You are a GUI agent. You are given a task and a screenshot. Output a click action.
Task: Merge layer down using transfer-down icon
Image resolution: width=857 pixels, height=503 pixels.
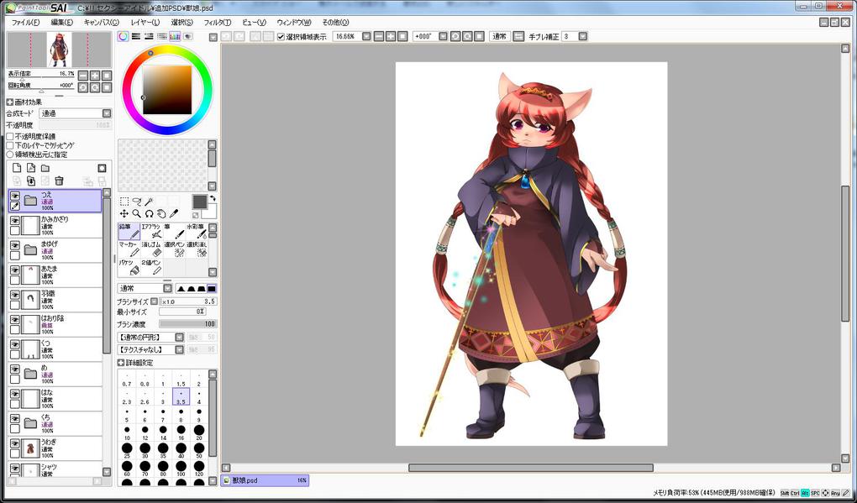coord(31,181)
